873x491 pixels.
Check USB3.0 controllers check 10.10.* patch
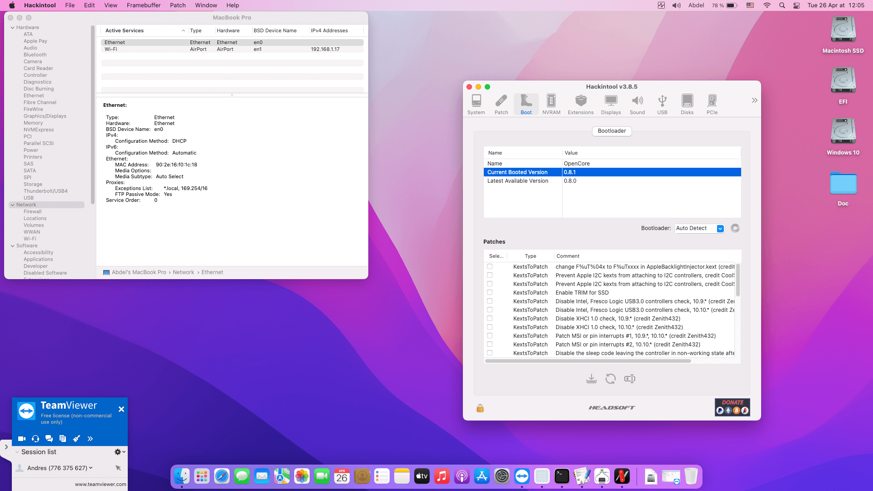490,310
